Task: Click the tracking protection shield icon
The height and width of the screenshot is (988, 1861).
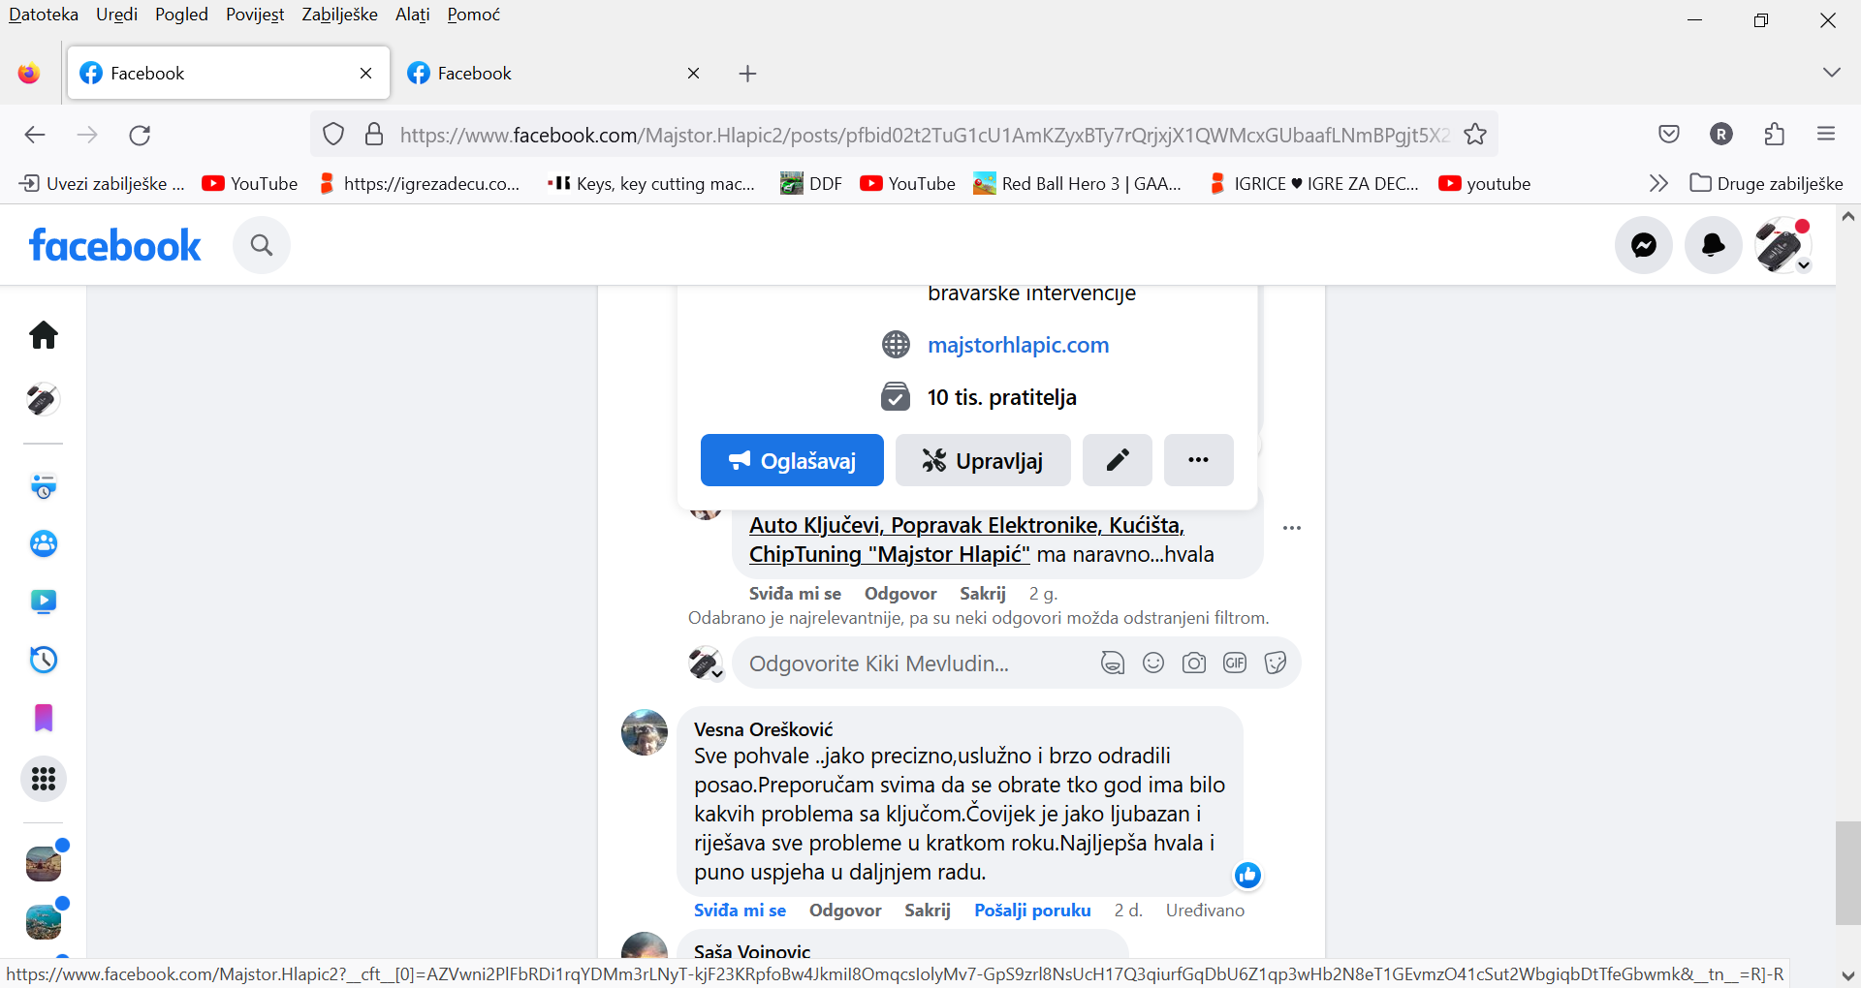Action: tap(333, 135)
